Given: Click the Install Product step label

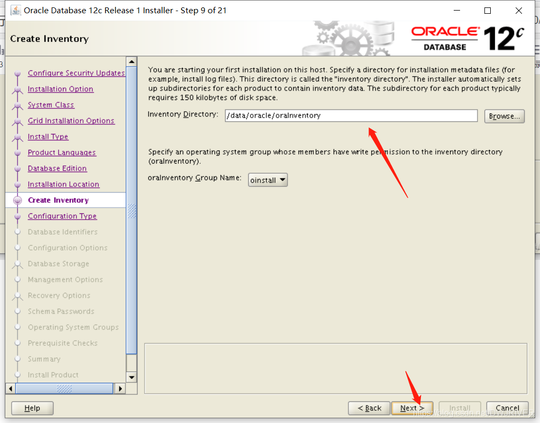Looking at the screenshot, I should [53, 374].
